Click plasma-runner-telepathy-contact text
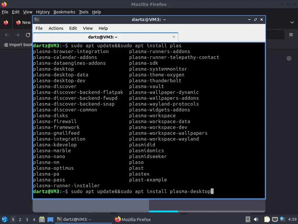Viewport: 298px width, 224px height. coord(174,57)
